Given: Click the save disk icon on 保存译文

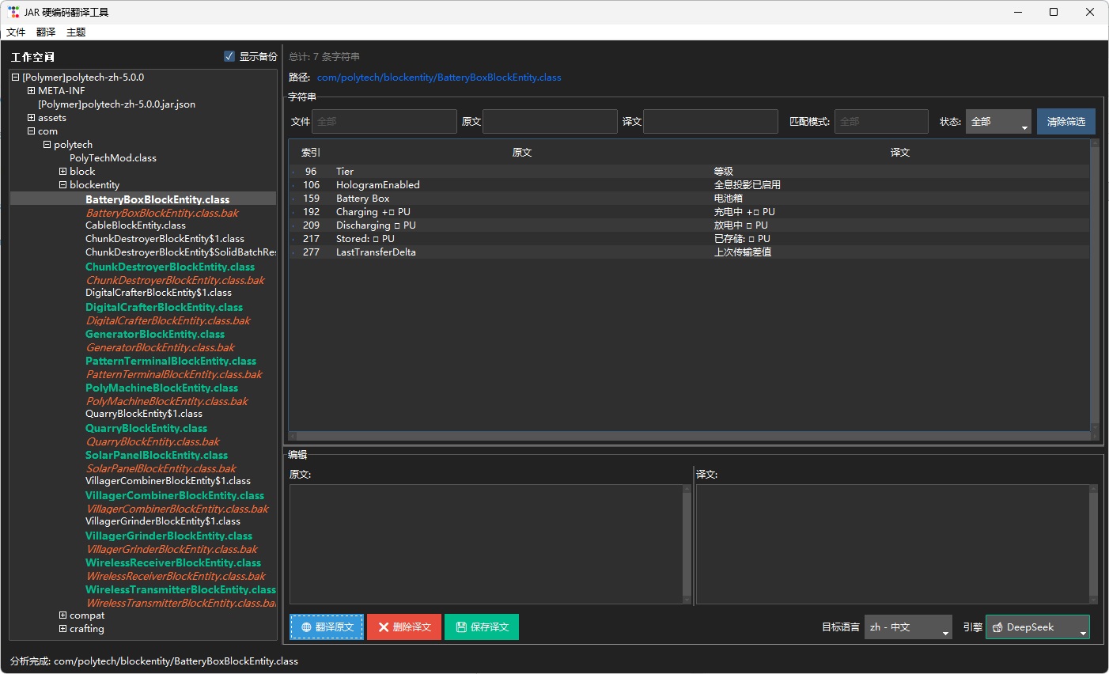Looking at the screenshot, I should tap(461, 627).
